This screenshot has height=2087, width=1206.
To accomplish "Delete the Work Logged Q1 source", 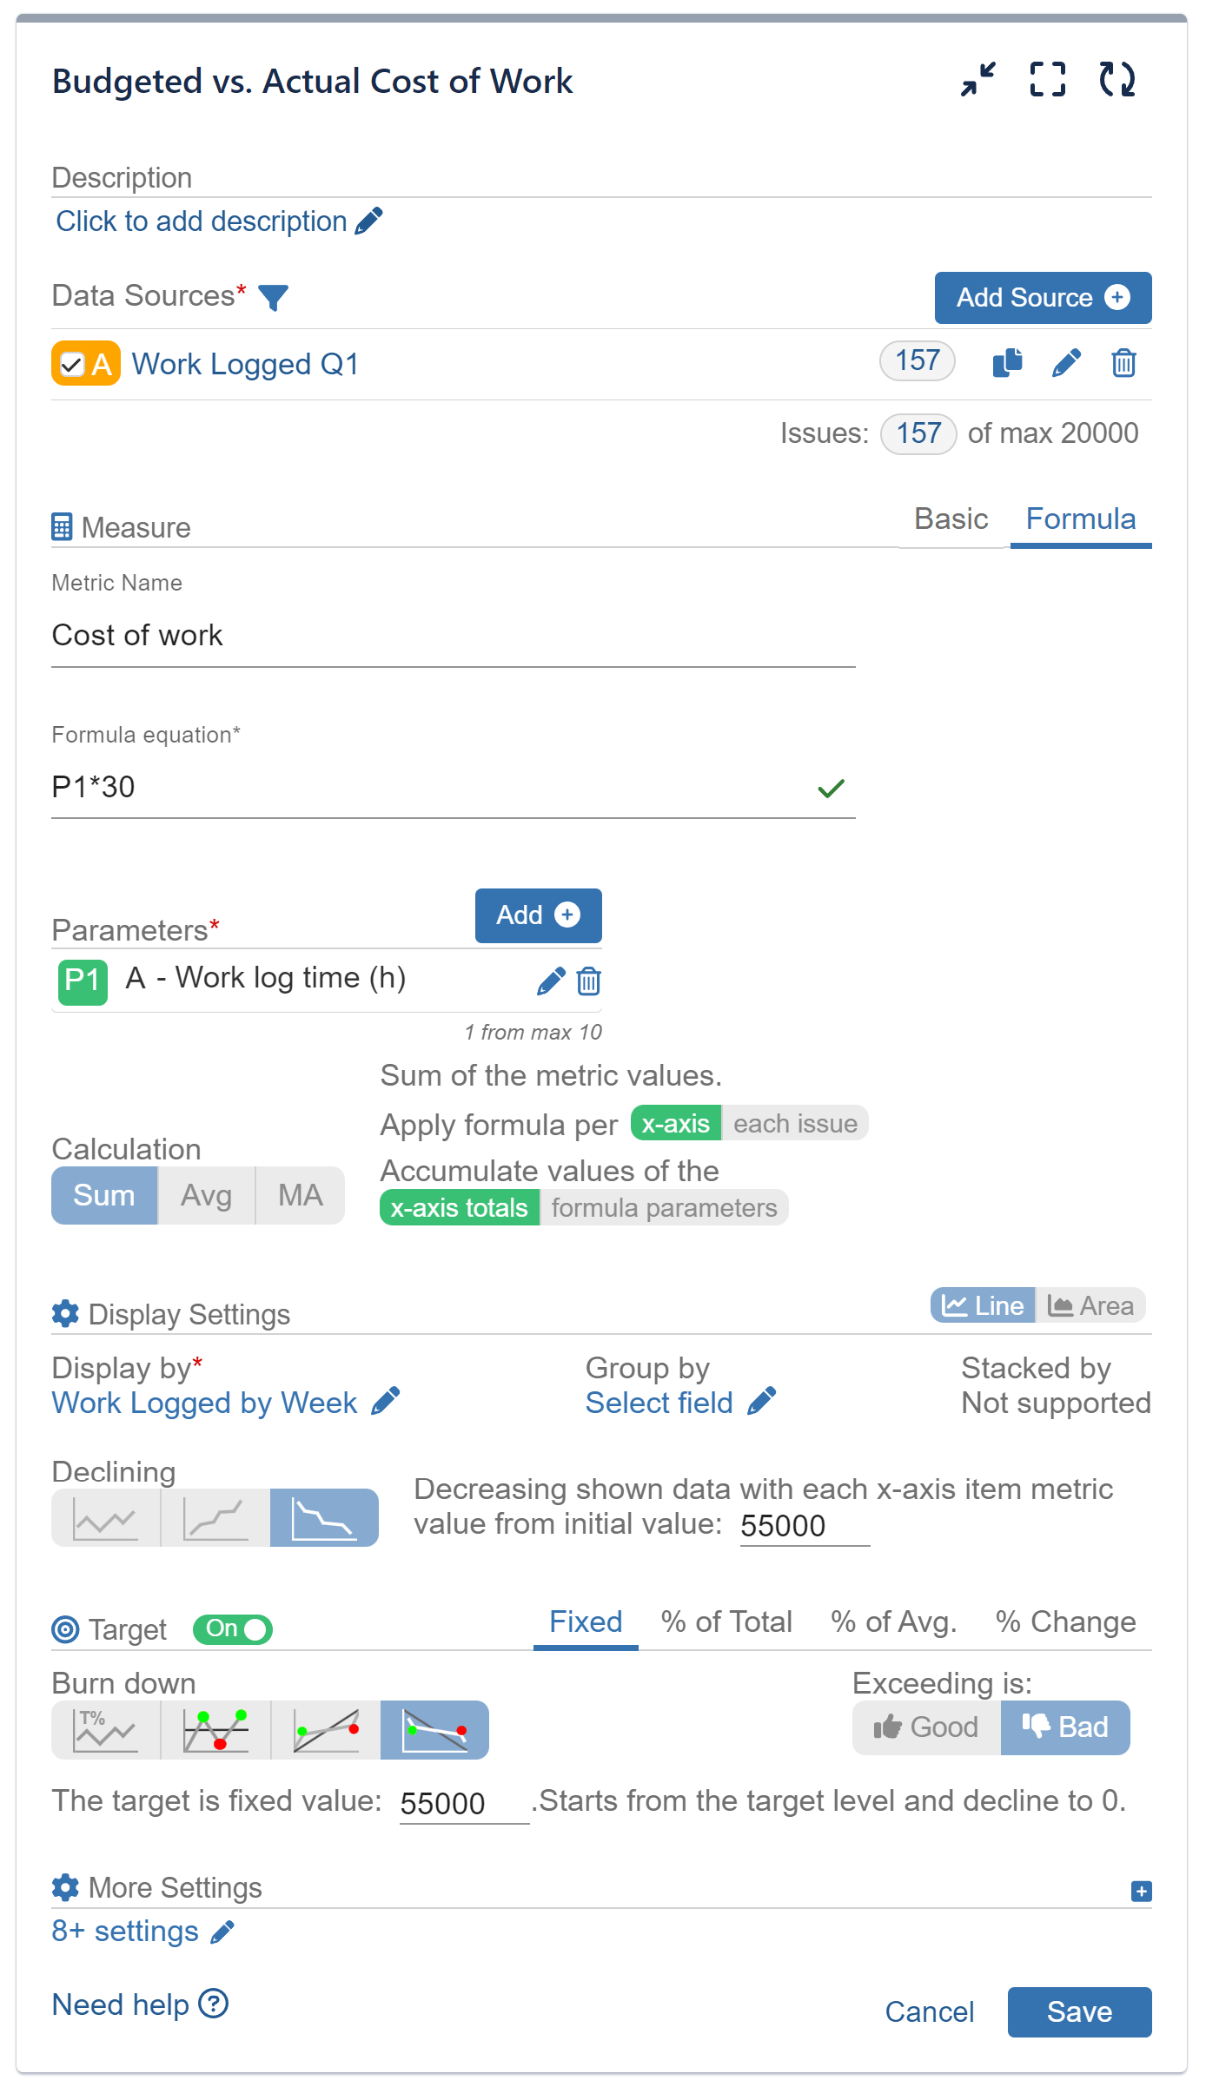I will pos(1123,362).
